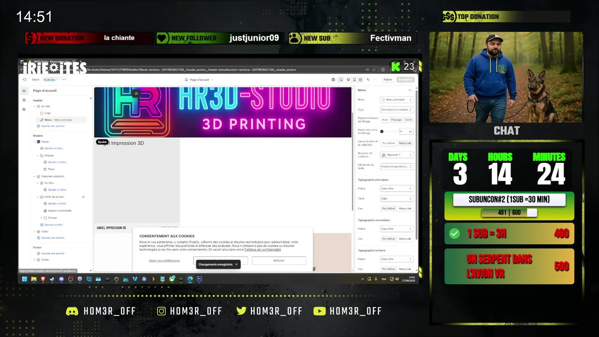Select Carré image aspect ratio
Viewport: 599px width, 337px height.
[x=408, y=120]
